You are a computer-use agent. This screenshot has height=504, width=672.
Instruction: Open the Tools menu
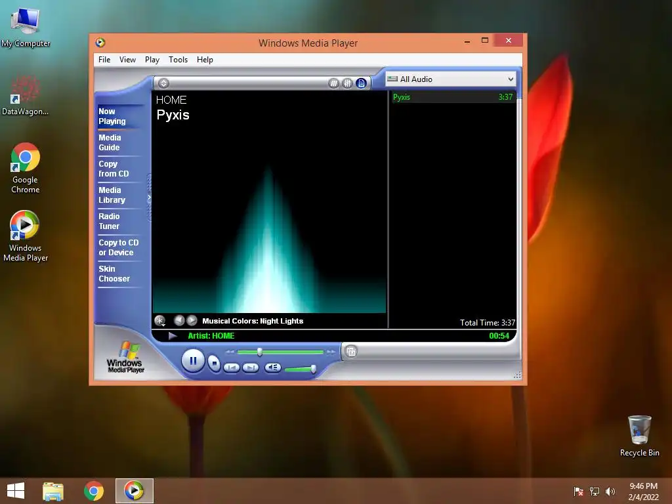tap(178, 60)
